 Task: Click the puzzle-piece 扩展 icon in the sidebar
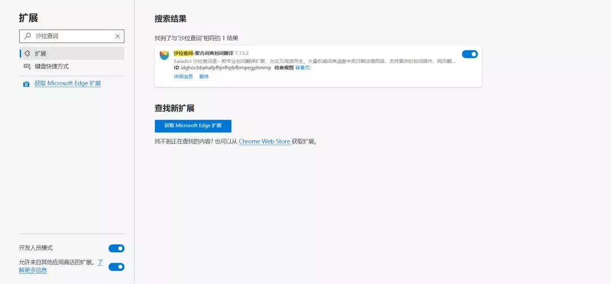pyautogui.click(x=27, y=53)
